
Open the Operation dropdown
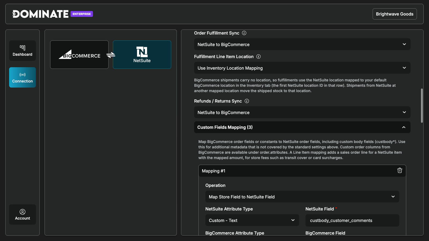tap(302, 197)
